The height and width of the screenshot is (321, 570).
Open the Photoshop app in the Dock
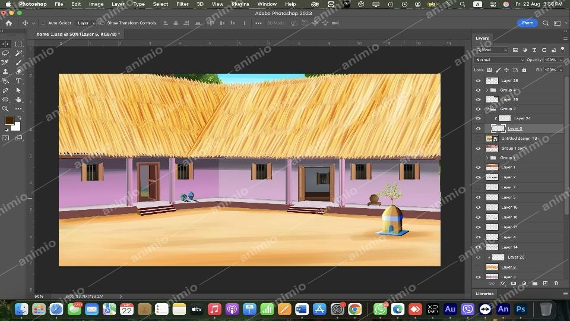(x=521, y=309)
